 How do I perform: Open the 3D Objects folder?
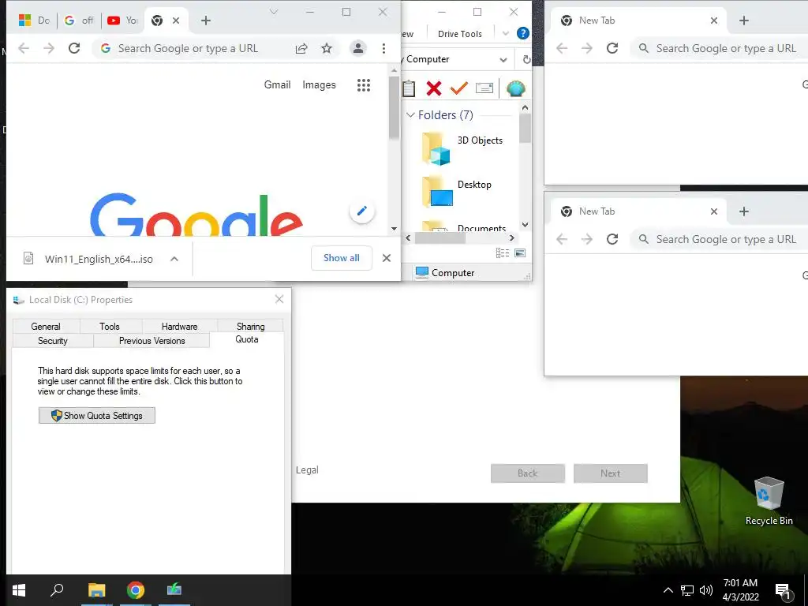(462, 148)
